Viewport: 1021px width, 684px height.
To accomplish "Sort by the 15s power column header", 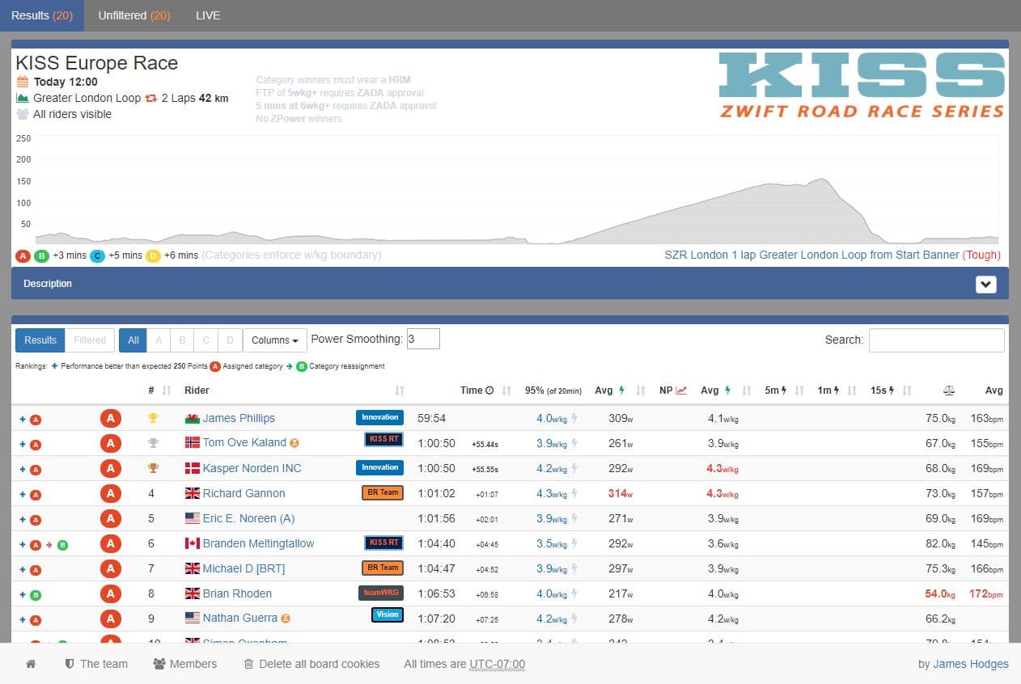I will coord(881,391).
